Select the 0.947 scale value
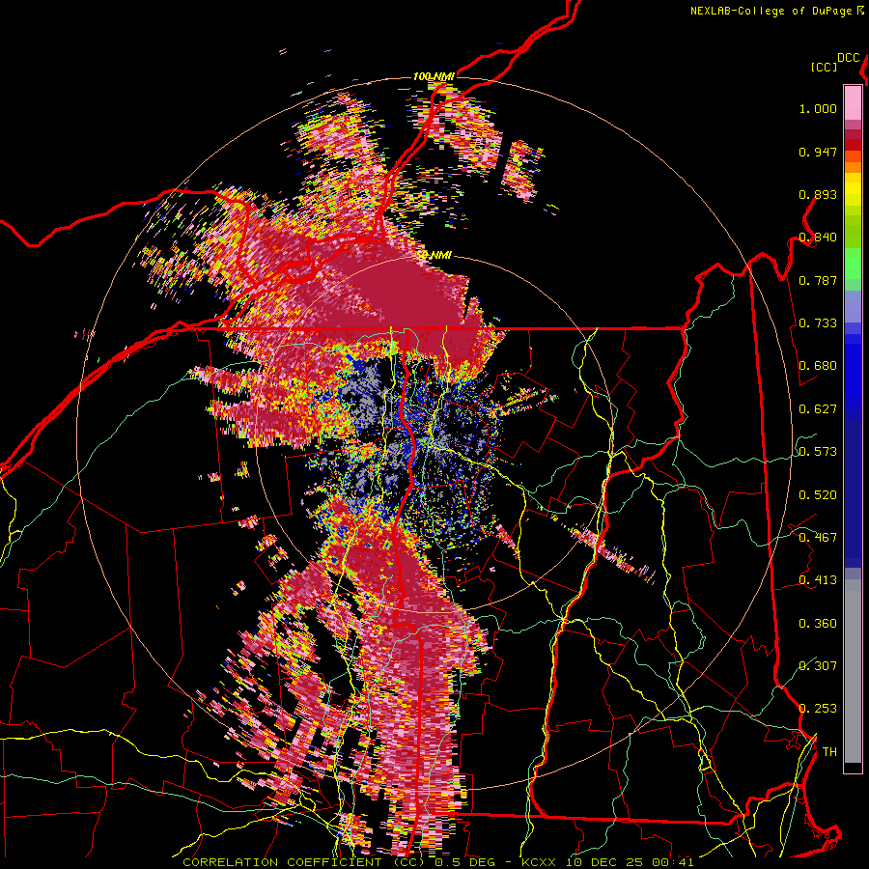Image resolution: width=869 pixels, height=869 pixels. click(818, 152)
